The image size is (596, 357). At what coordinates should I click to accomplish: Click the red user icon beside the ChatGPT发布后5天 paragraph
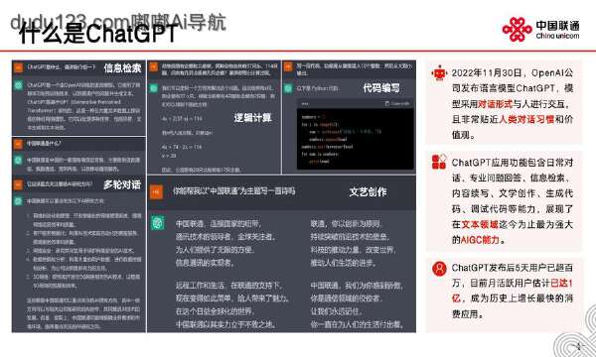point(439,268)
